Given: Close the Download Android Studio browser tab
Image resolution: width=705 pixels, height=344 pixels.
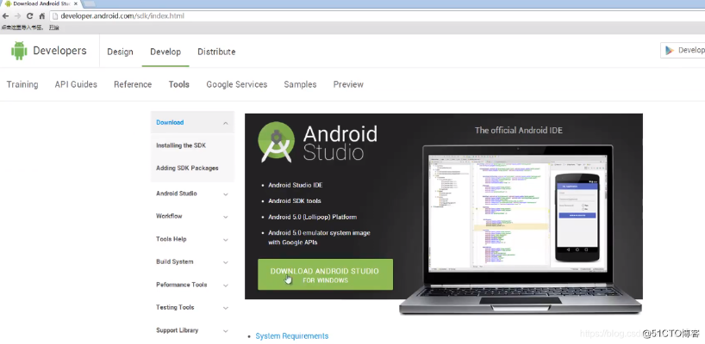Looking at the screenshot, I should pos(76,4).
